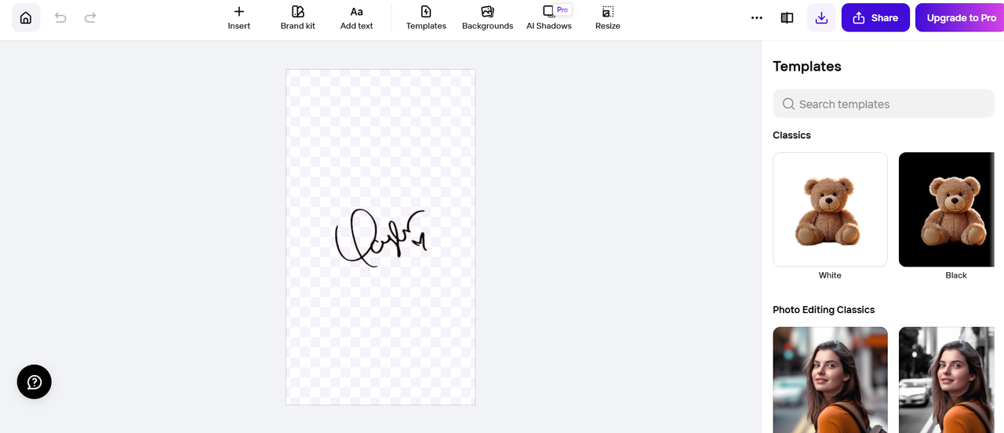The image size is (1004, 433).
Task: Select the Add text tool
Action: 357,18
